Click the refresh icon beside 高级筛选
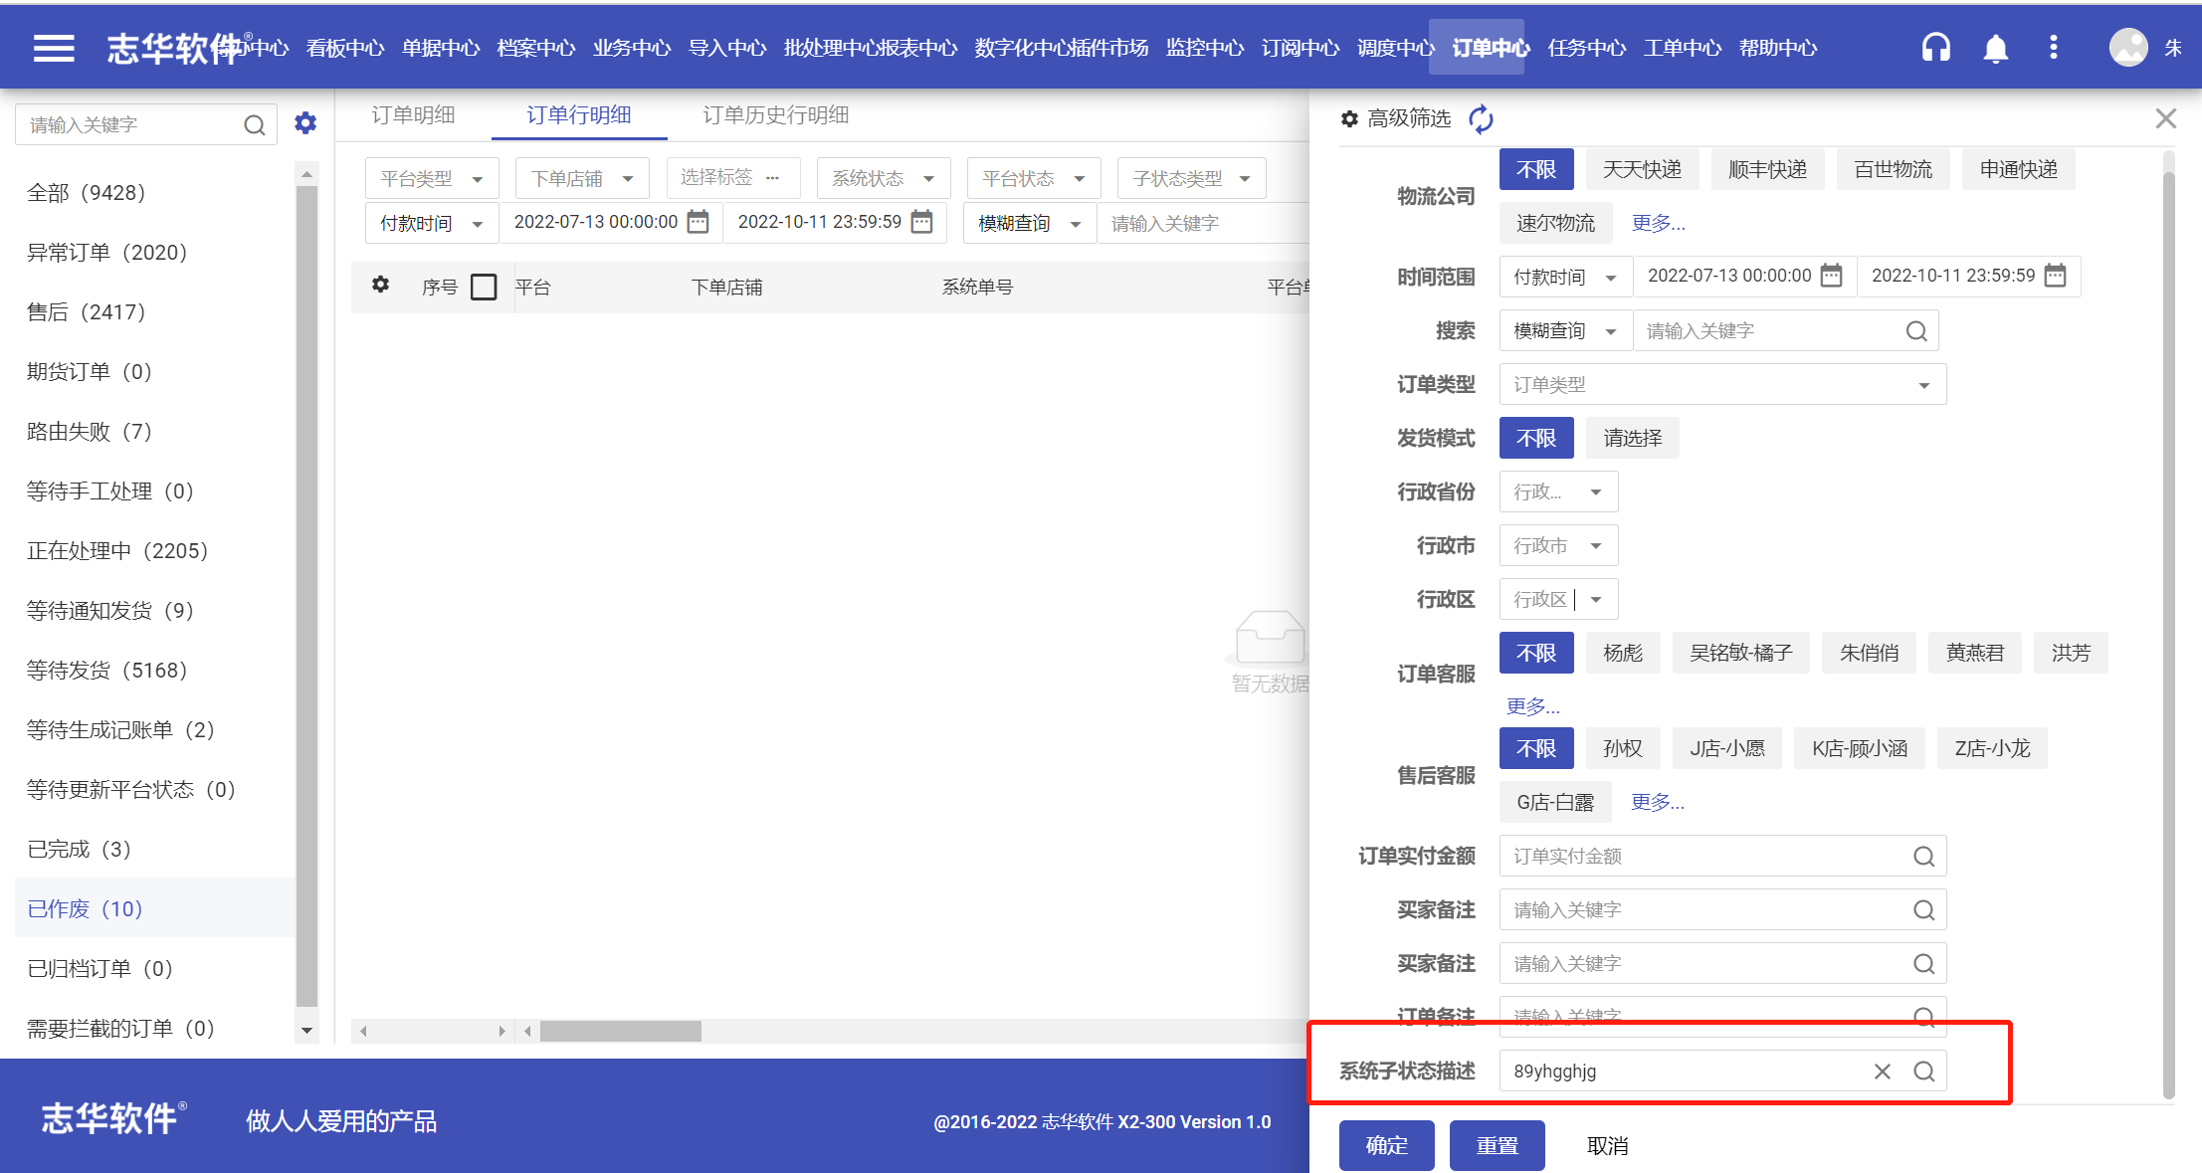Viewport: 2202px width, 1173px height. pos(1481,119)
